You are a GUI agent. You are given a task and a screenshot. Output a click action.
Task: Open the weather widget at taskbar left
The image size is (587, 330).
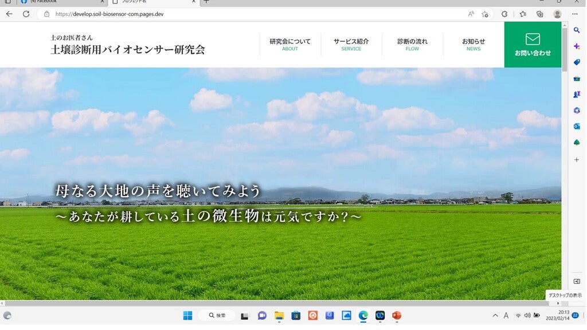(x=7, y=316)
